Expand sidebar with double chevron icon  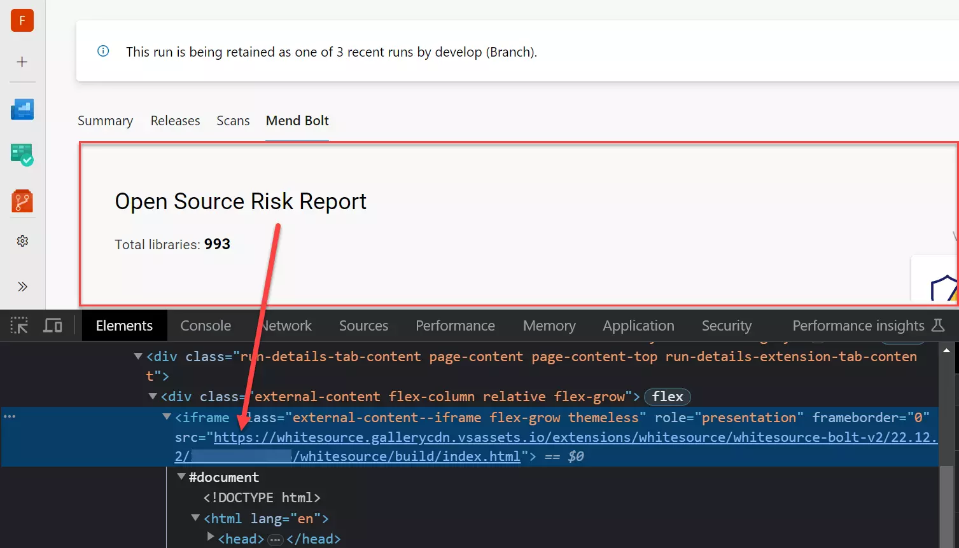tap(22, 287)
